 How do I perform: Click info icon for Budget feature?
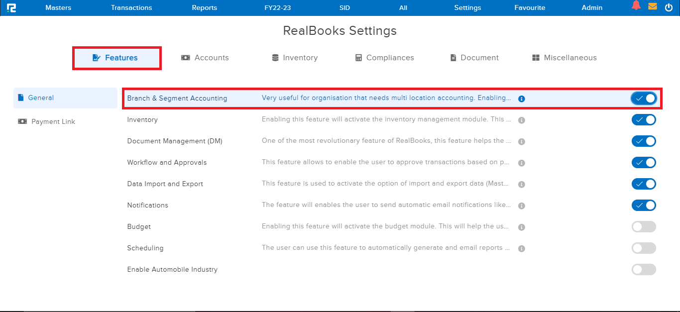(x=521, y=227)
